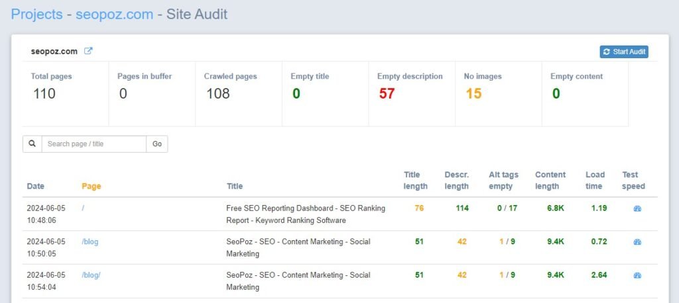Click the date 2024-06-05 10:54:04
The height and width of the screenshot is (303, 679).
pyautogui.click(x=46, y=281)
